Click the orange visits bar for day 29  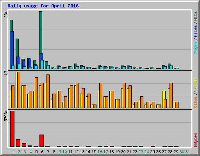pos(177,105)
